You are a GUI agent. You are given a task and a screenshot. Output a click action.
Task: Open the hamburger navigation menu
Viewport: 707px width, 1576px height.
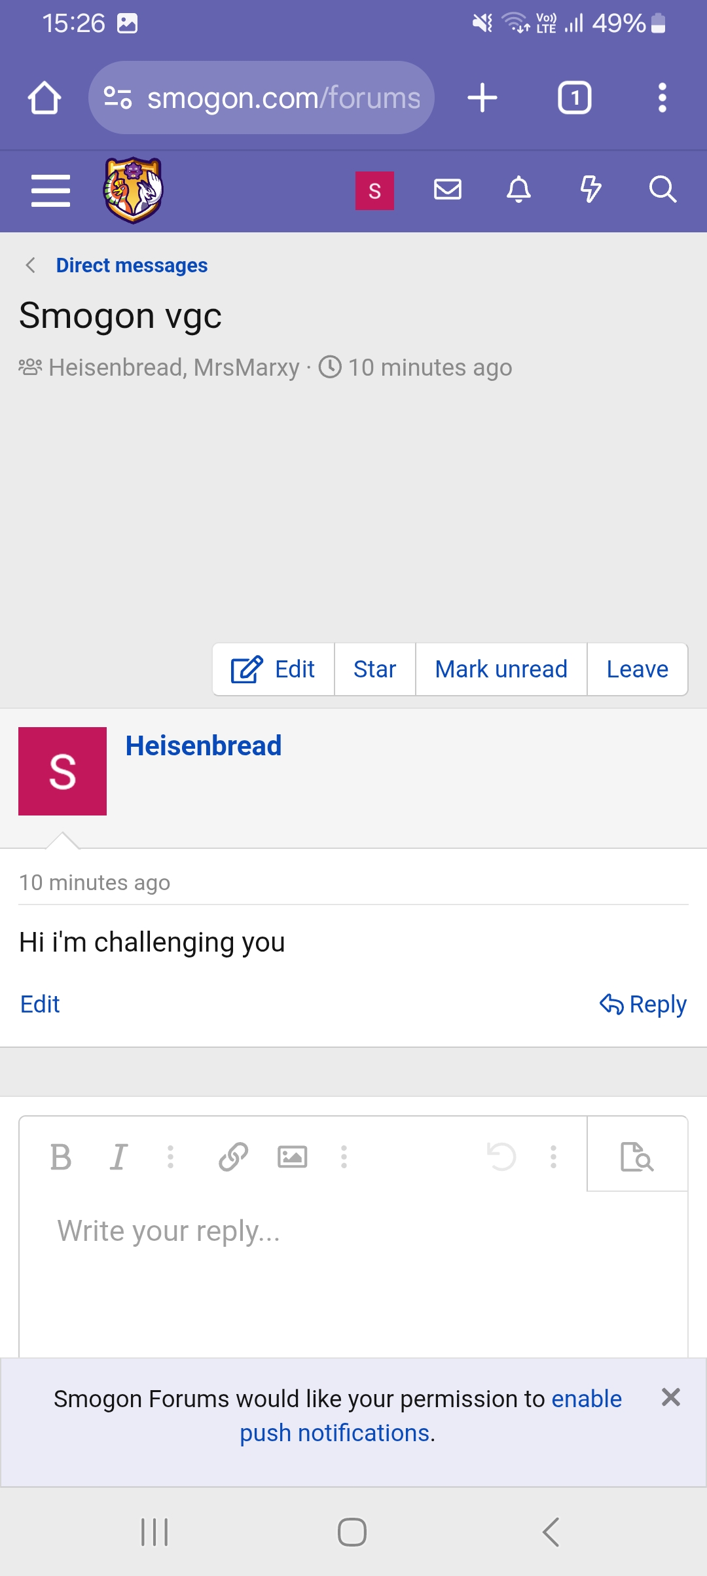pyautogui.click(x=50, y=190)
